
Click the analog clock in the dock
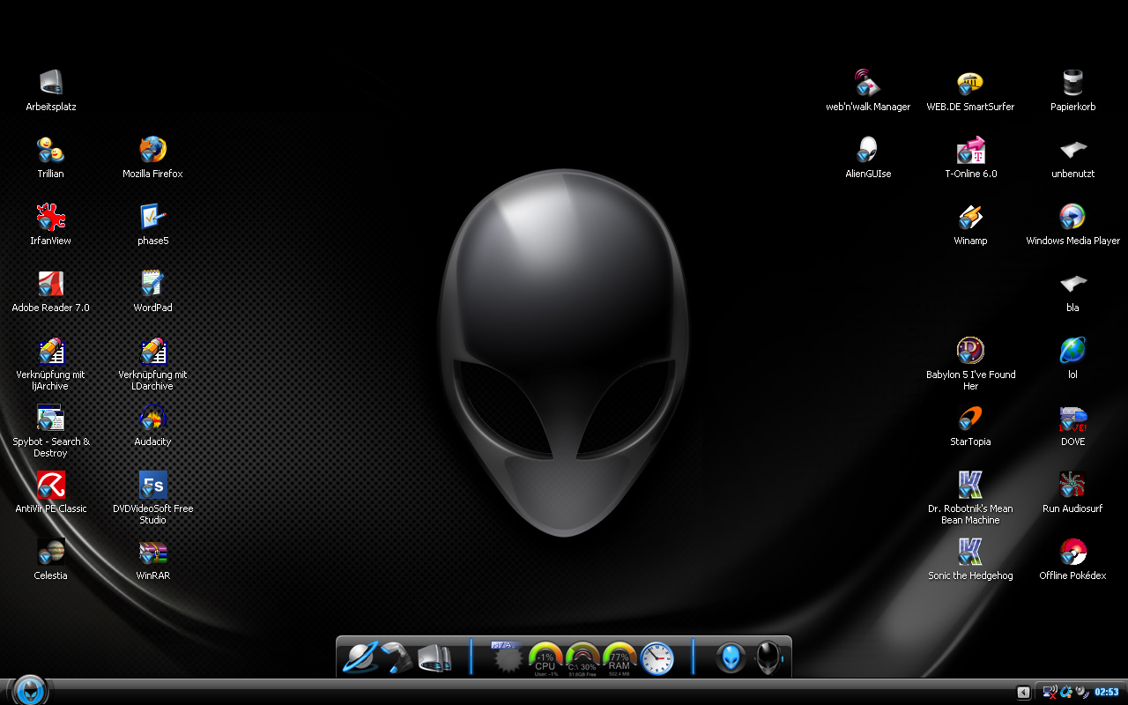(657, 657)
